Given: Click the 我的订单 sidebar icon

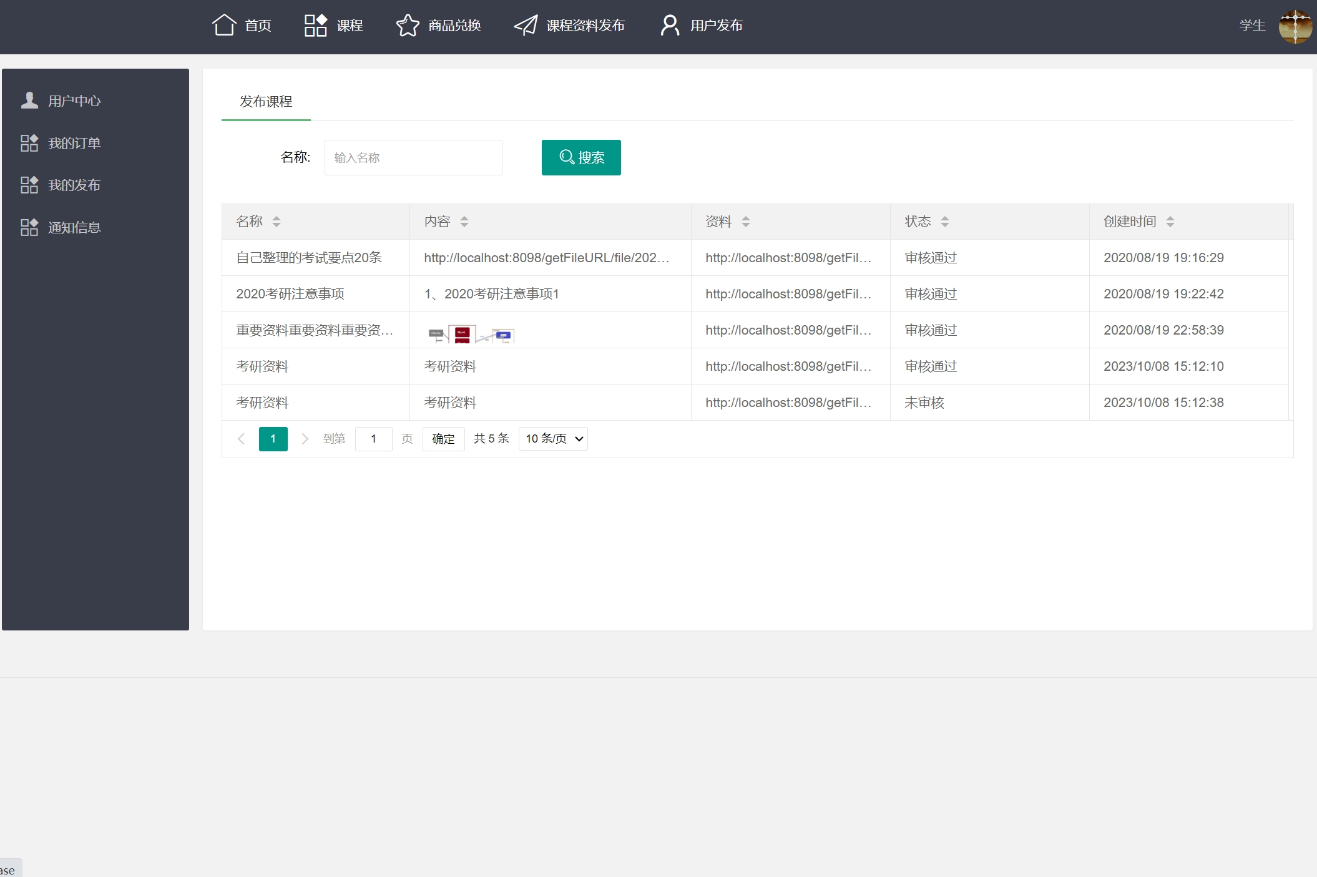Looking at the screenshot, I should click(x=29, y=143).
